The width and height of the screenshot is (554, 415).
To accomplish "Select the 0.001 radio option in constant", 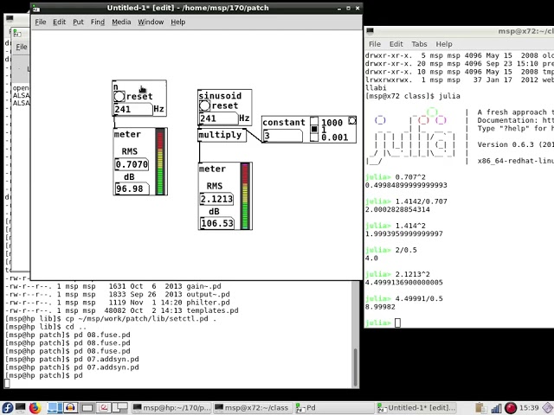I will (314, 137).
